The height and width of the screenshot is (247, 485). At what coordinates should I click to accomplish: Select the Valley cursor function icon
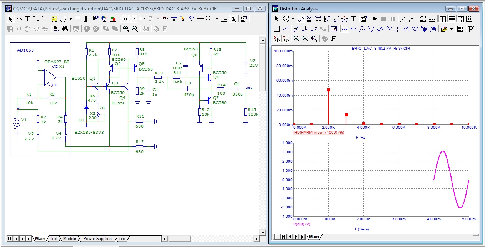point(371,29)
